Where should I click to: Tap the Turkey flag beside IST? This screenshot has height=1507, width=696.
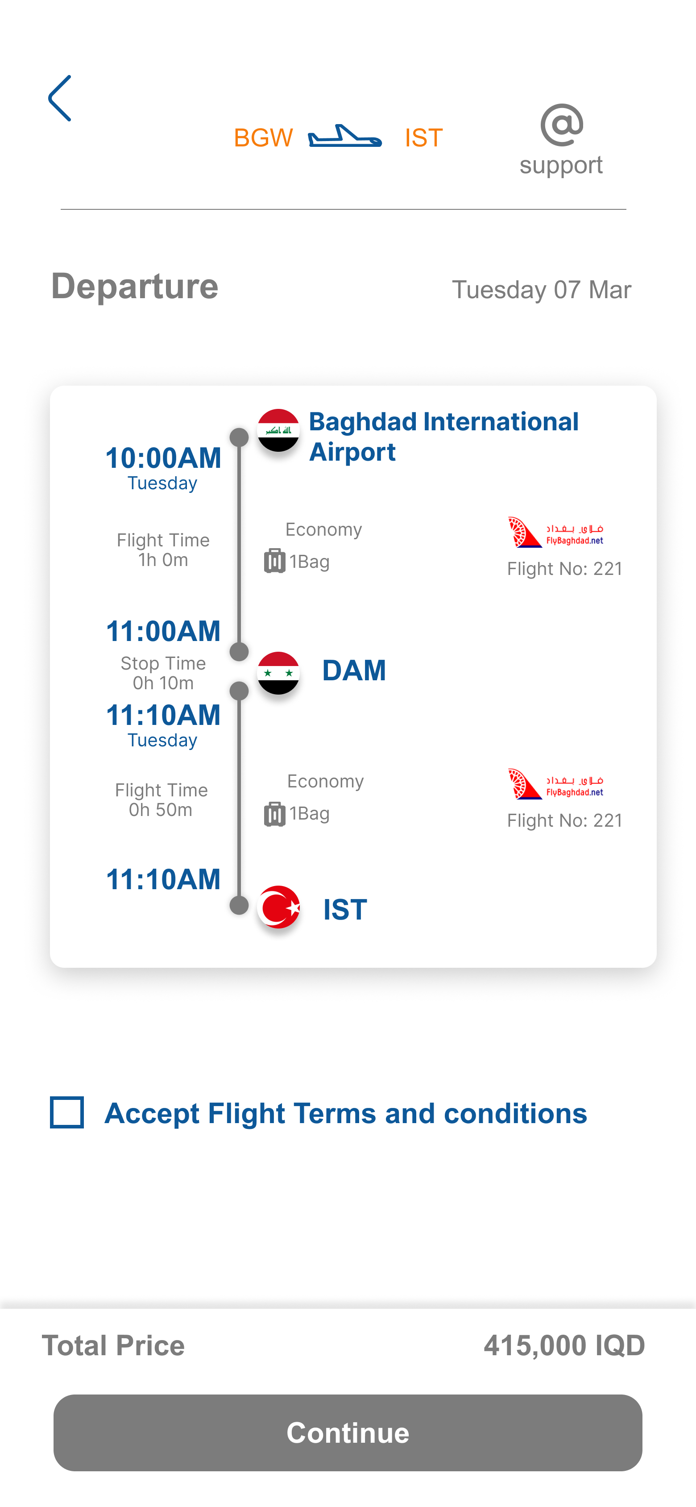point(279,907)
